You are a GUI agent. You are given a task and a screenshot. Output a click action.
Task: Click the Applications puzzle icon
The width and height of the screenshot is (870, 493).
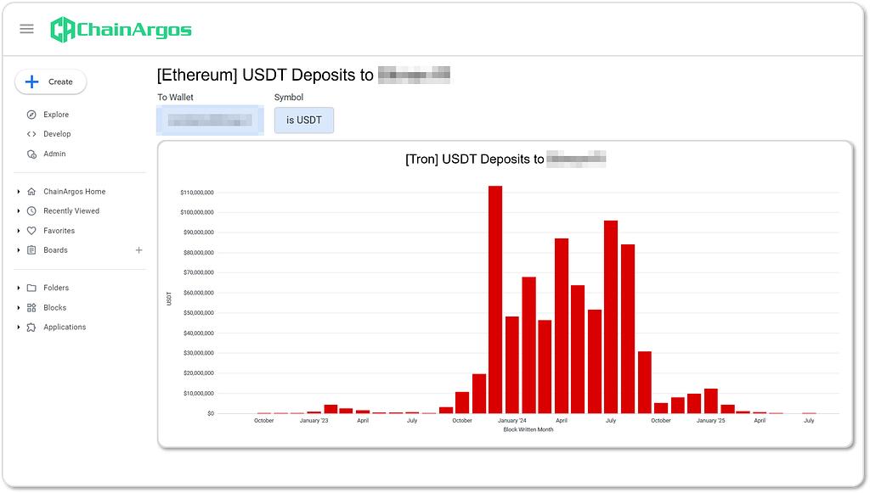31,328
